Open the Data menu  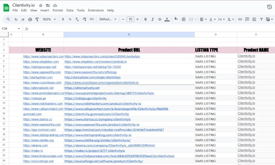70,11
